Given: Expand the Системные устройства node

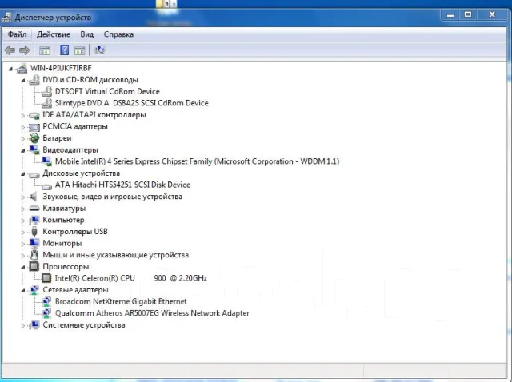Looking at the screenshot, I should [x=23, y=325].
